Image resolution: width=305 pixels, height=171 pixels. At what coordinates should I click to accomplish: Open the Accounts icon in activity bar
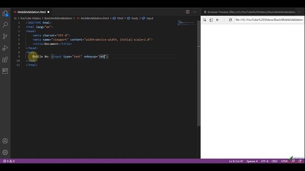[5, 141]
